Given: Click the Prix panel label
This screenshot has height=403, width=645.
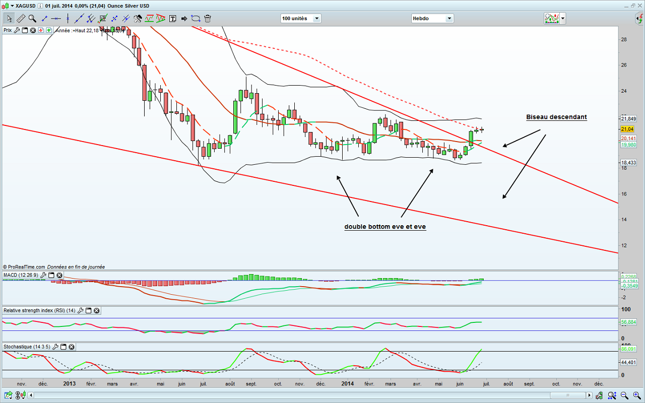Looking at the screenshot, I should click(8, 30).
